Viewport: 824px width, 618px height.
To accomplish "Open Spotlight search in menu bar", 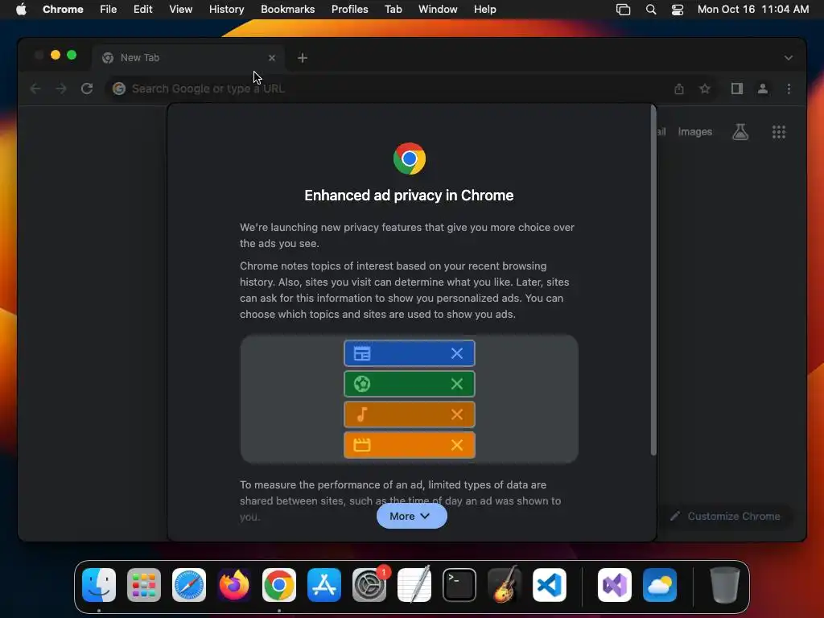I will pyautogui.click(x=650, y=10).
